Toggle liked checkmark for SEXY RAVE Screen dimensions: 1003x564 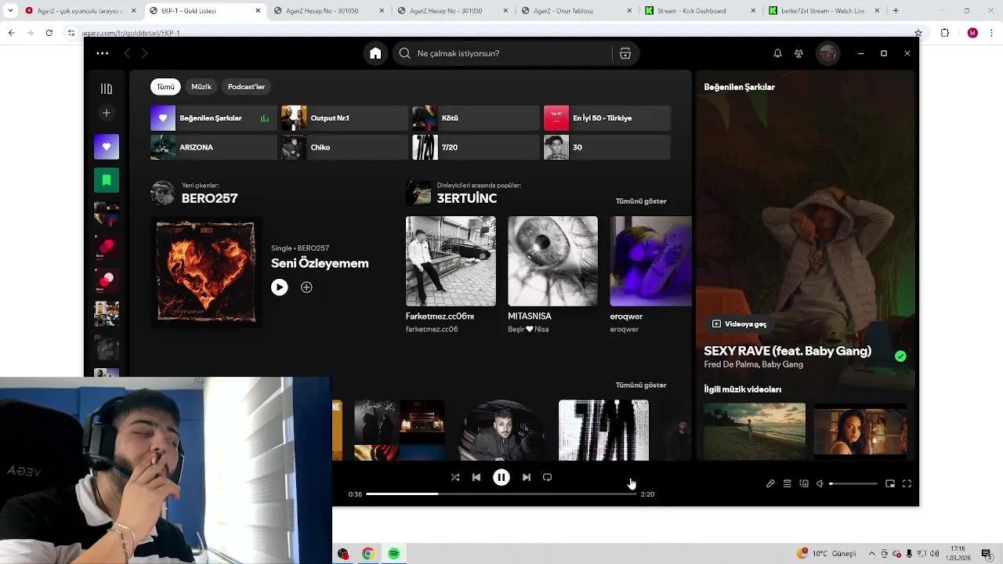point(900,356)
